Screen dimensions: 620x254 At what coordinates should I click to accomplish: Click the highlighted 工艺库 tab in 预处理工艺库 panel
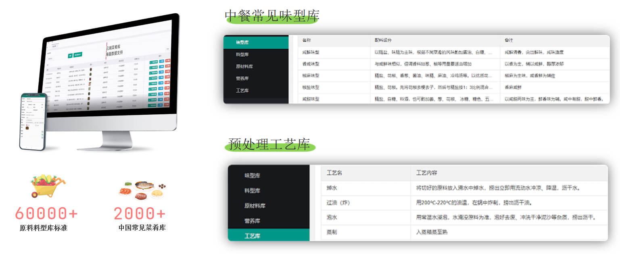[x=252, y=236]
